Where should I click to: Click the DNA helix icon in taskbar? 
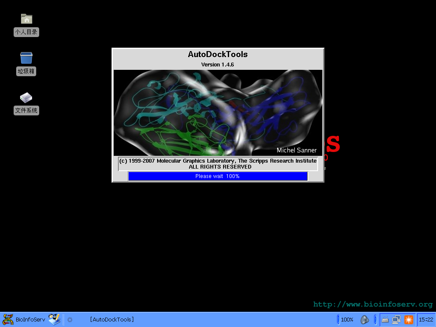(x=8, y=319)
